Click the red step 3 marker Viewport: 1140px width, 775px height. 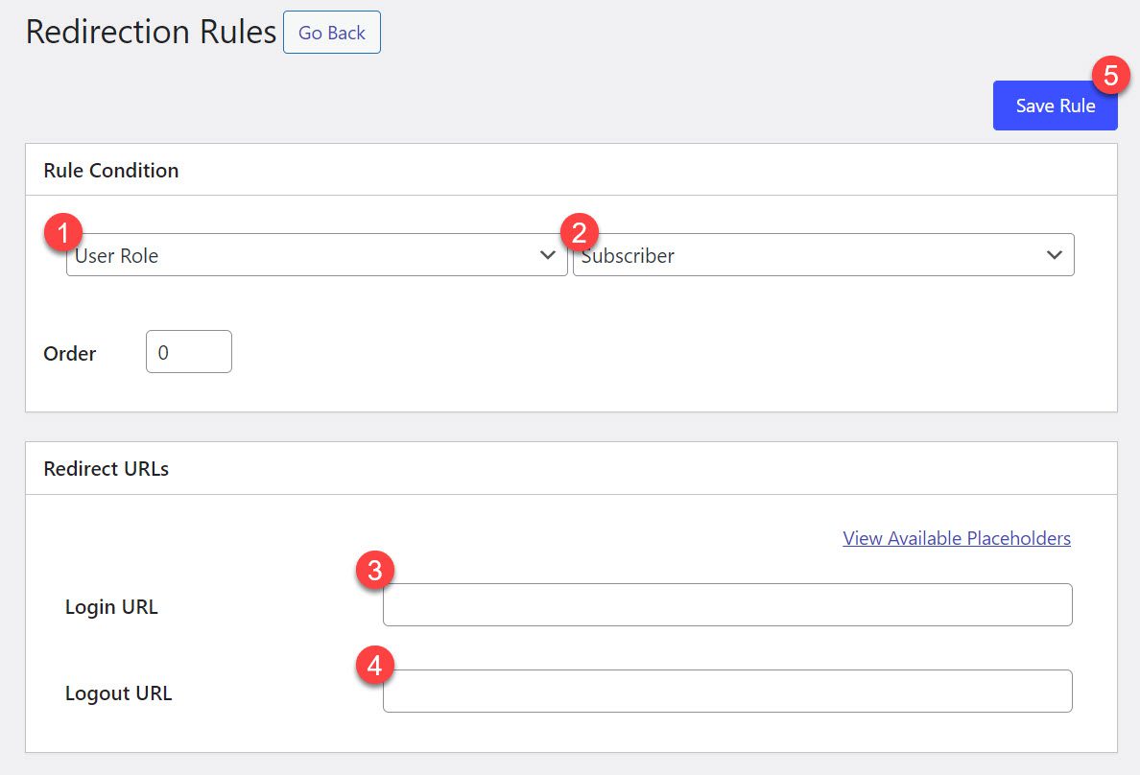(375, 571)
